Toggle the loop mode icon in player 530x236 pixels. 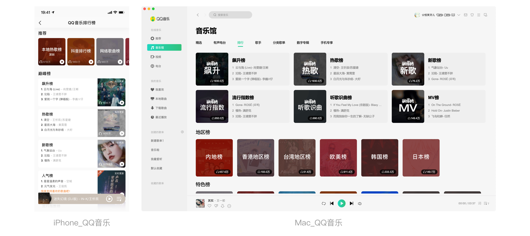point(324,204)
